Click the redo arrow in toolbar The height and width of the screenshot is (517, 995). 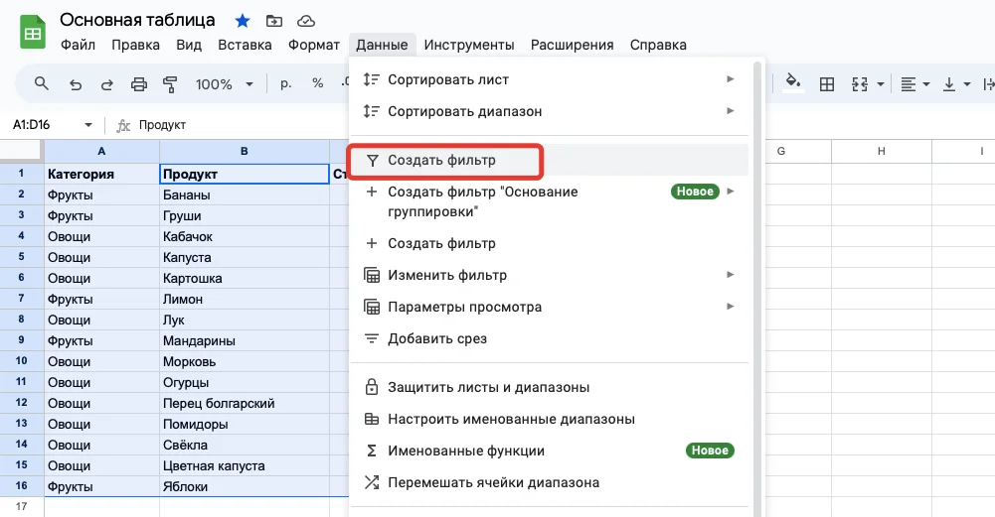[x=106, y=84]
